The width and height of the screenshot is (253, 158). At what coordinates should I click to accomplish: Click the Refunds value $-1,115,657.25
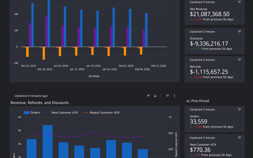[209, 72]
